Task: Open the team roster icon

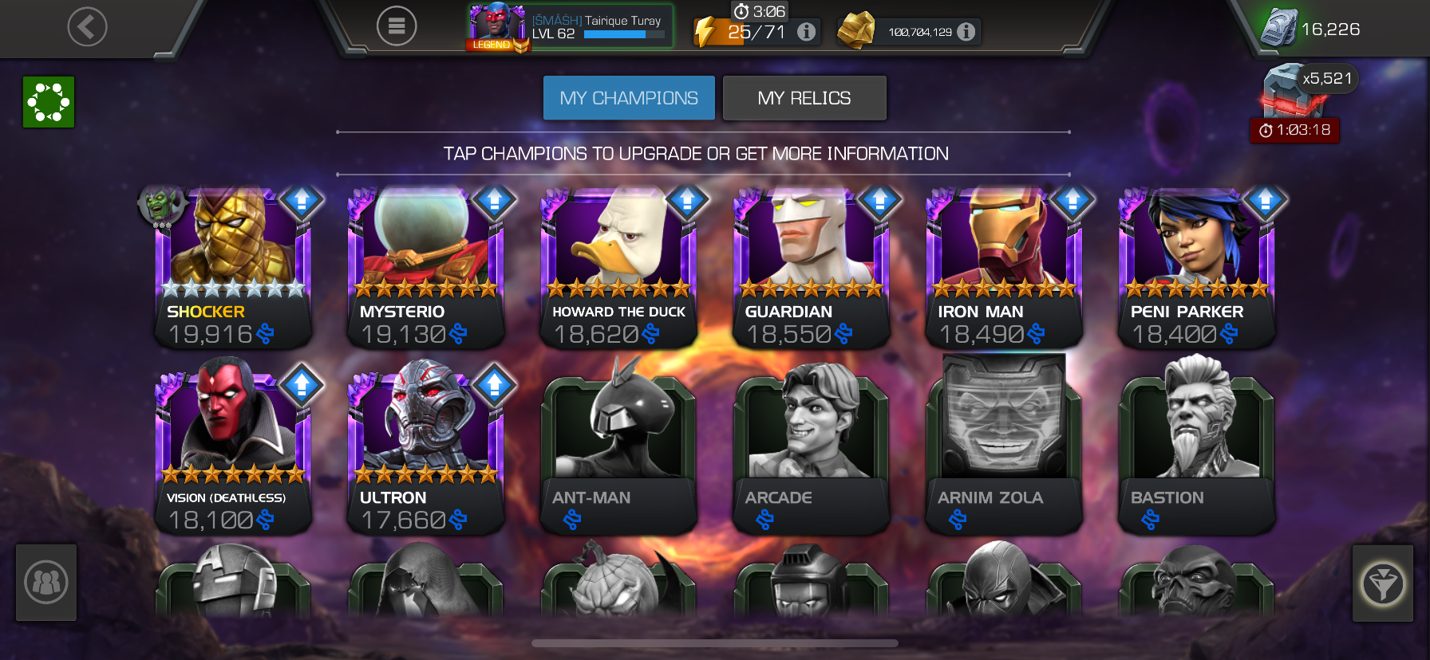Action: point(46,583)
